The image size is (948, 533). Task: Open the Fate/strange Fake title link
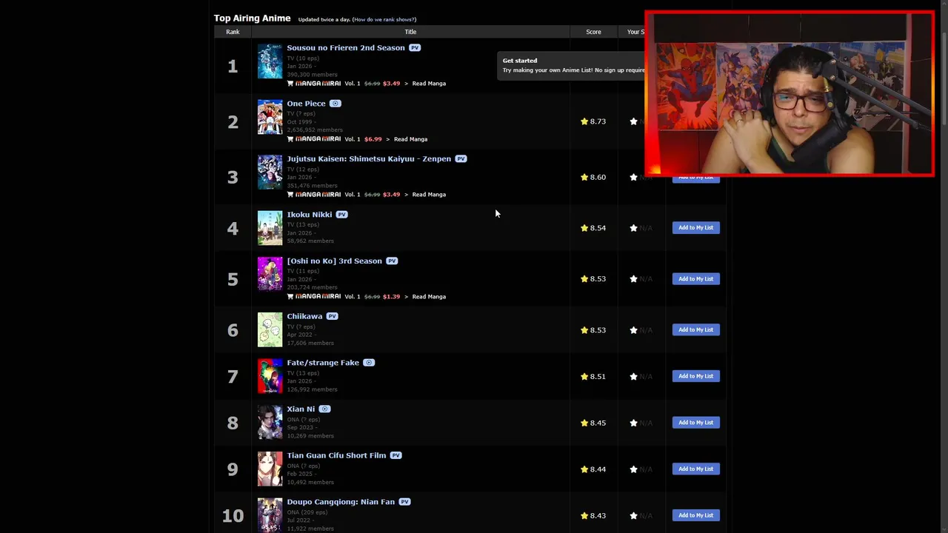click(323, 363)
